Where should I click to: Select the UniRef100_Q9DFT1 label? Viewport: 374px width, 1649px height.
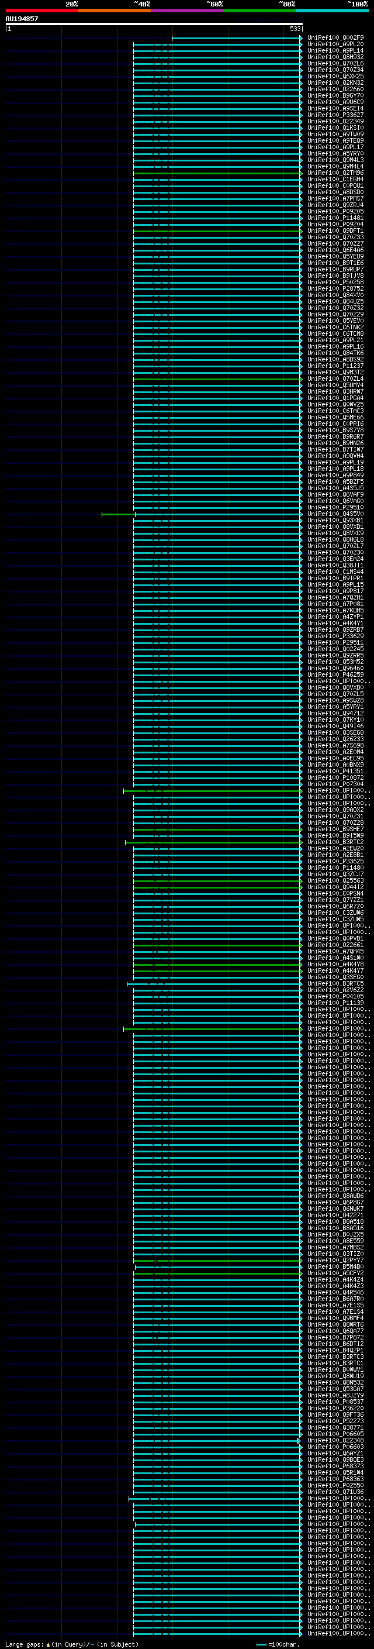click(x=335, y=230)
